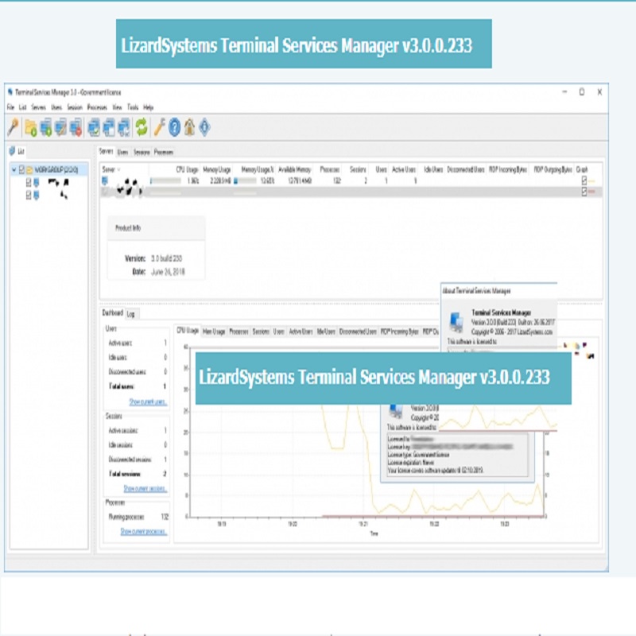Screen dimensions: 636x636
Task: Switch to the Users tab beside Servers tab
Action: pos(122,152)
